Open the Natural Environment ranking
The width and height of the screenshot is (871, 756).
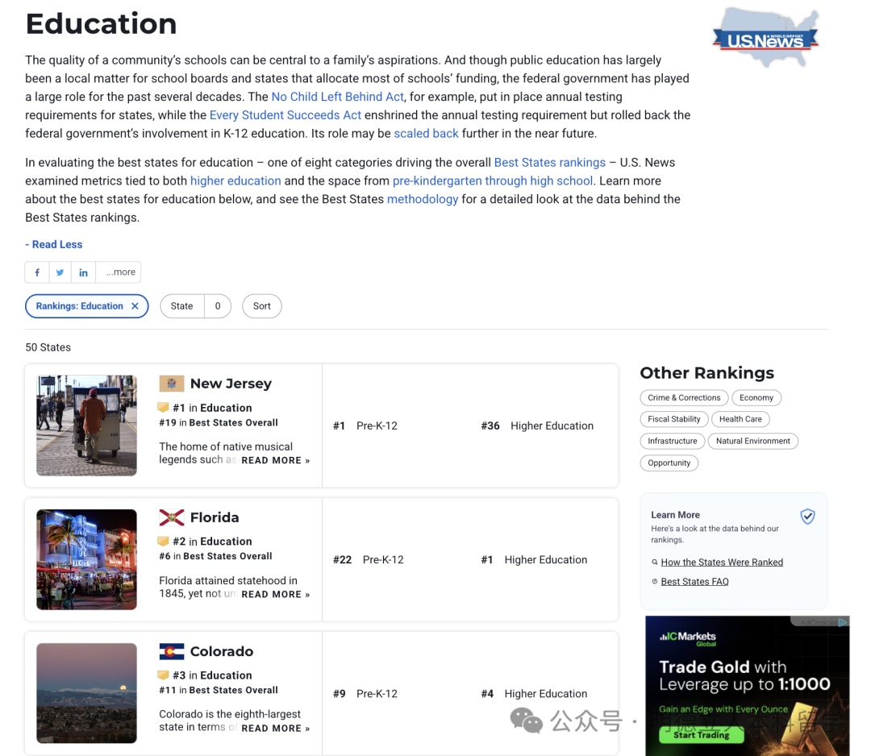click(x=752, y=441)
